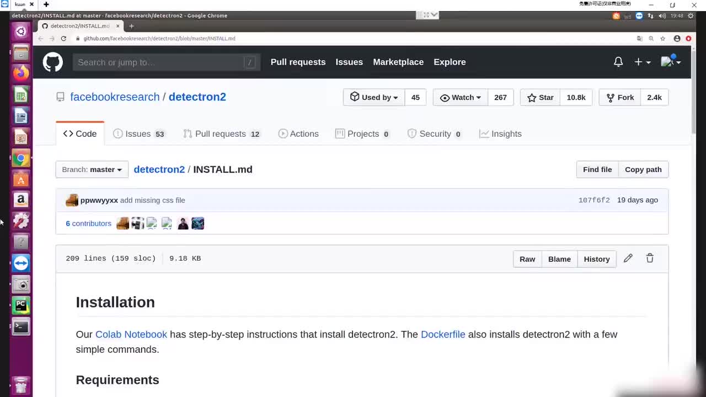Open the notifications bell
The image size is (706, 397).
[618, 62]
